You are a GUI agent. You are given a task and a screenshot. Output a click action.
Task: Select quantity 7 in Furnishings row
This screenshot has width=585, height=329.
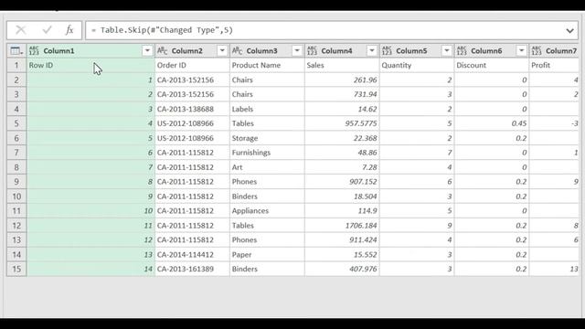pyautogui.click(x=417, y=153)
